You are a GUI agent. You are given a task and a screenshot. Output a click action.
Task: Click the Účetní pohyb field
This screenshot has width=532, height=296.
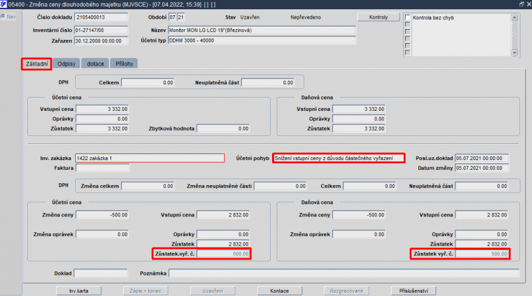click(338, 158)
